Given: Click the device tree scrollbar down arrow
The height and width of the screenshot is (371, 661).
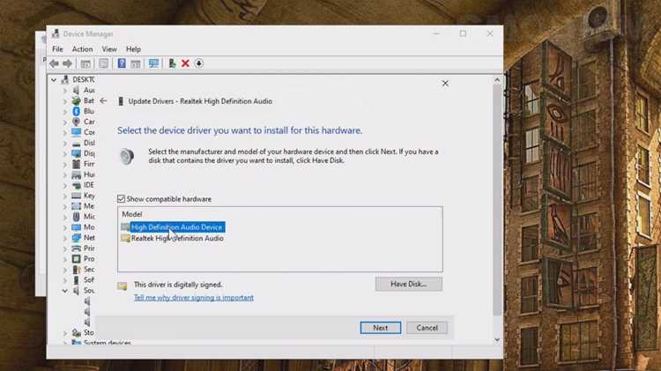Looking at the screenshot, I should click(497, 340).
